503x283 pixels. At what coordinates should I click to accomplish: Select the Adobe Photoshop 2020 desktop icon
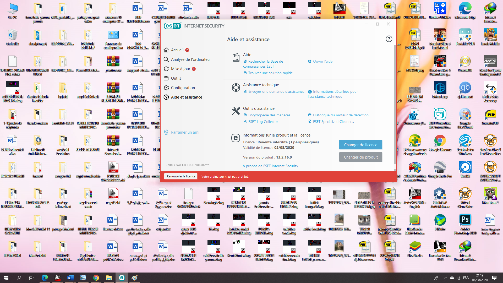(x=465, y=224)
